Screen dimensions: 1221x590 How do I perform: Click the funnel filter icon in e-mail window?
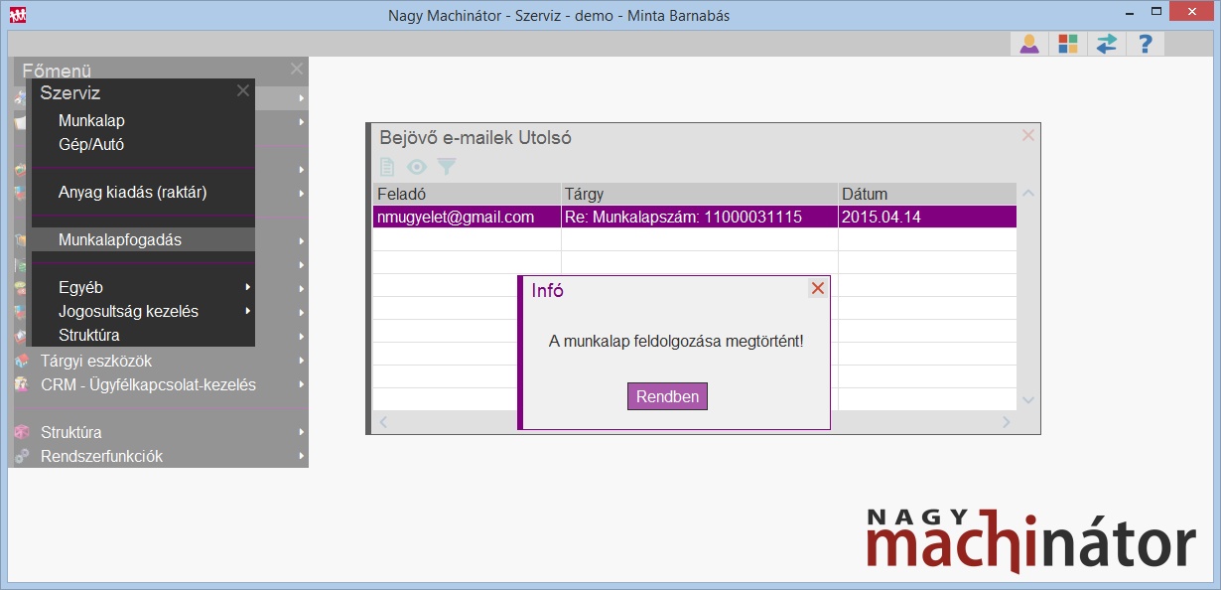point(447,167)
